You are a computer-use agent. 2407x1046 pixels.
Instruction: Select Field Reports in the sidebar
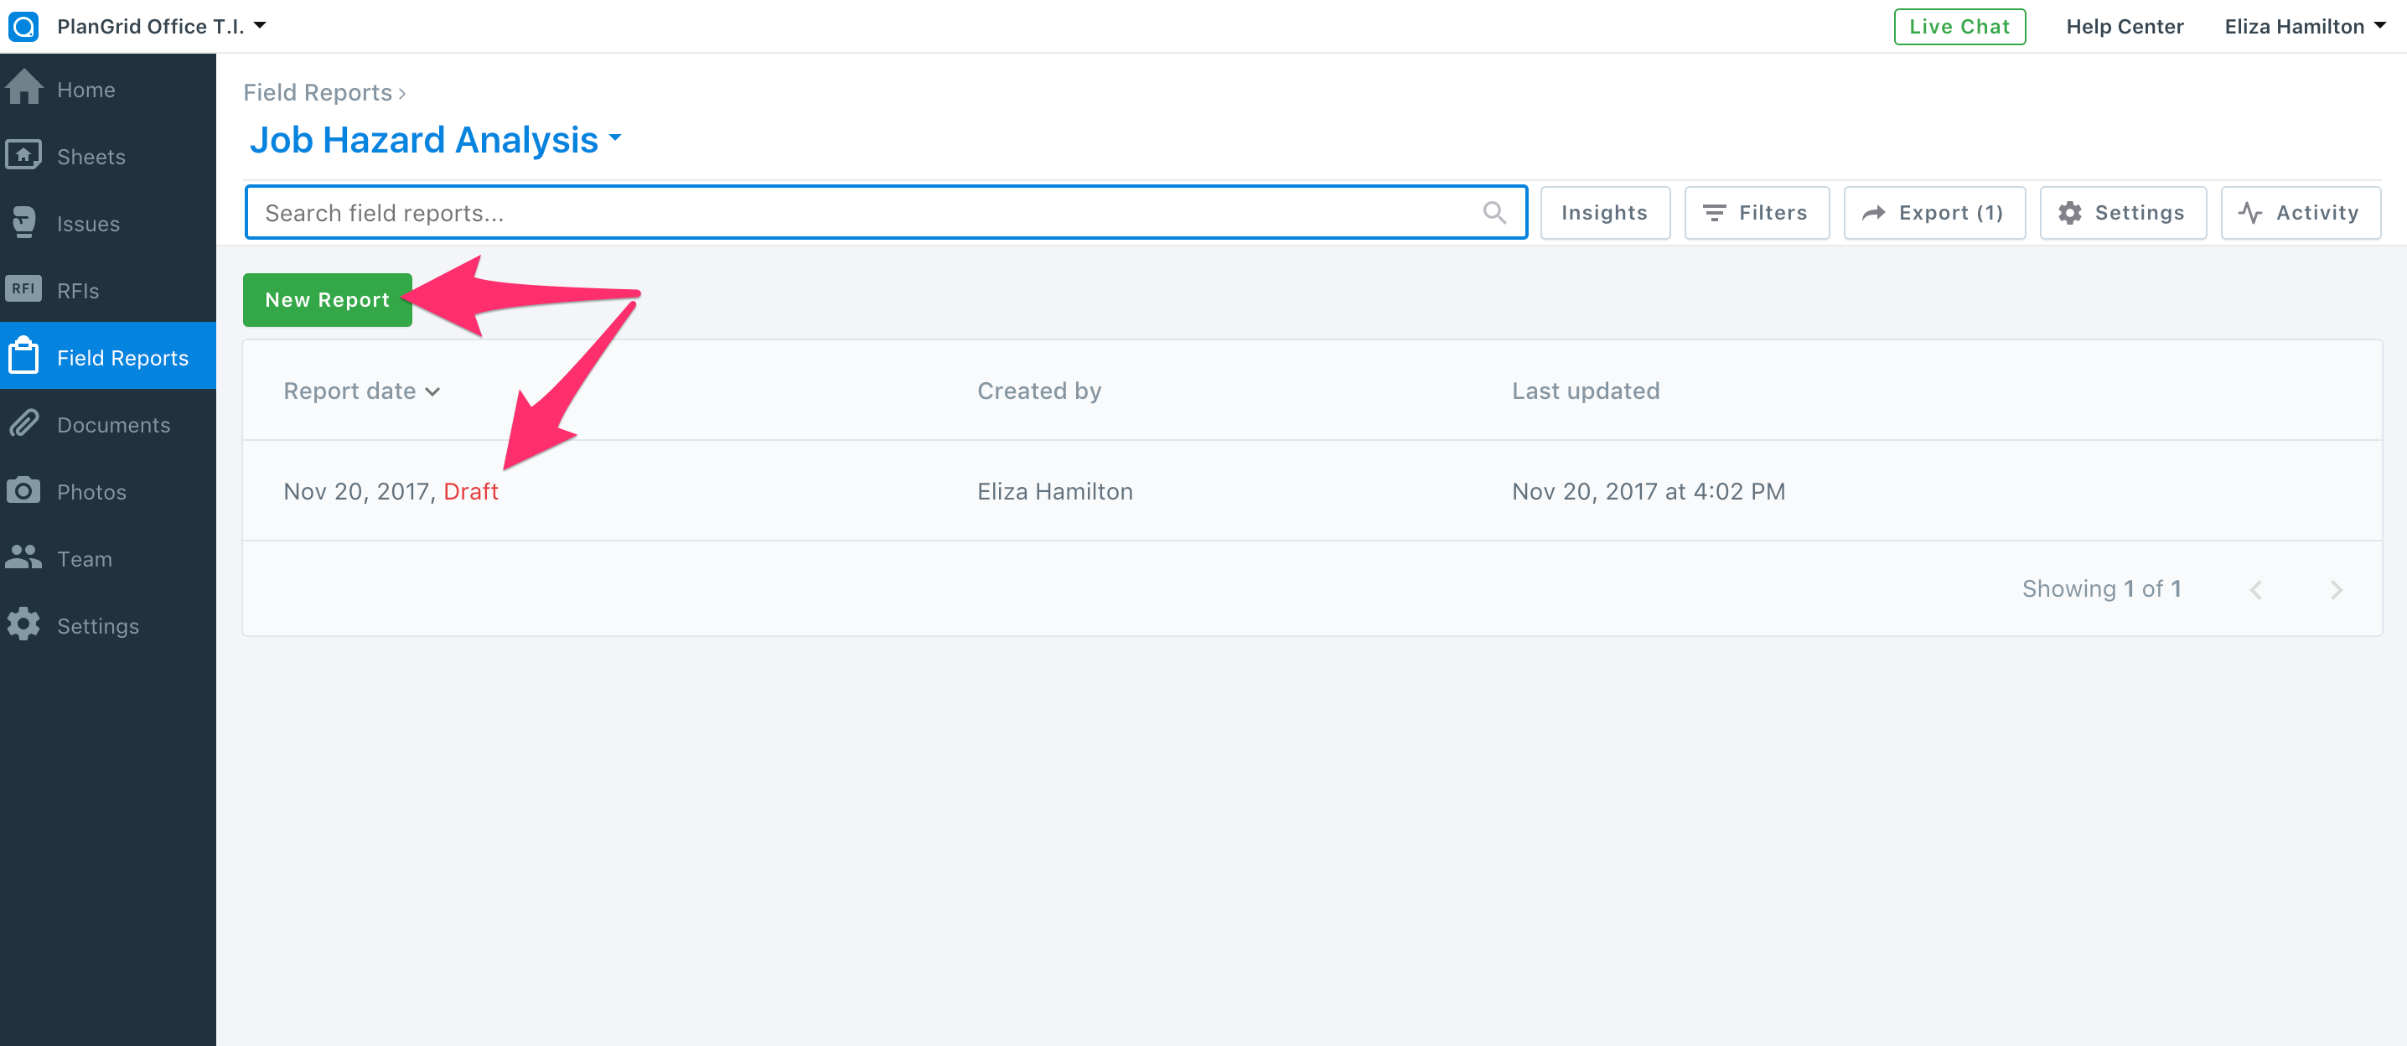(x=107, y=356)
